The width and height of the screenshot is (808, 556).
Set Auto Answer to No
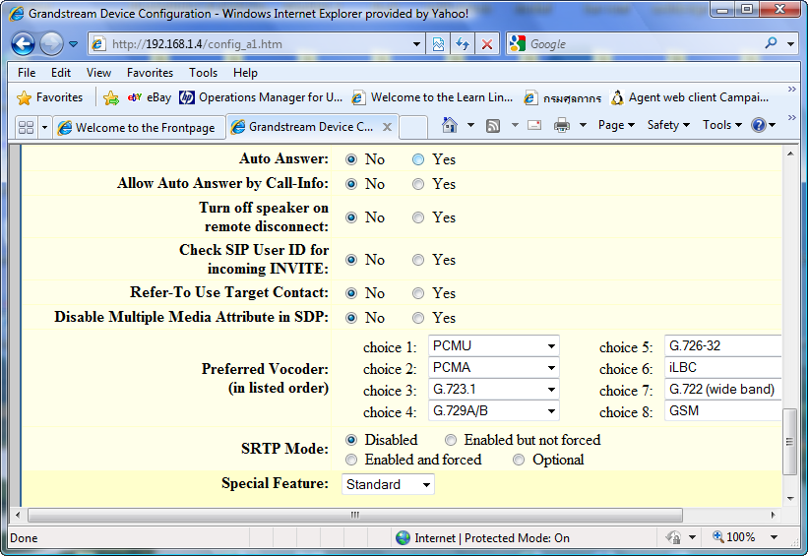coord(351,159)
